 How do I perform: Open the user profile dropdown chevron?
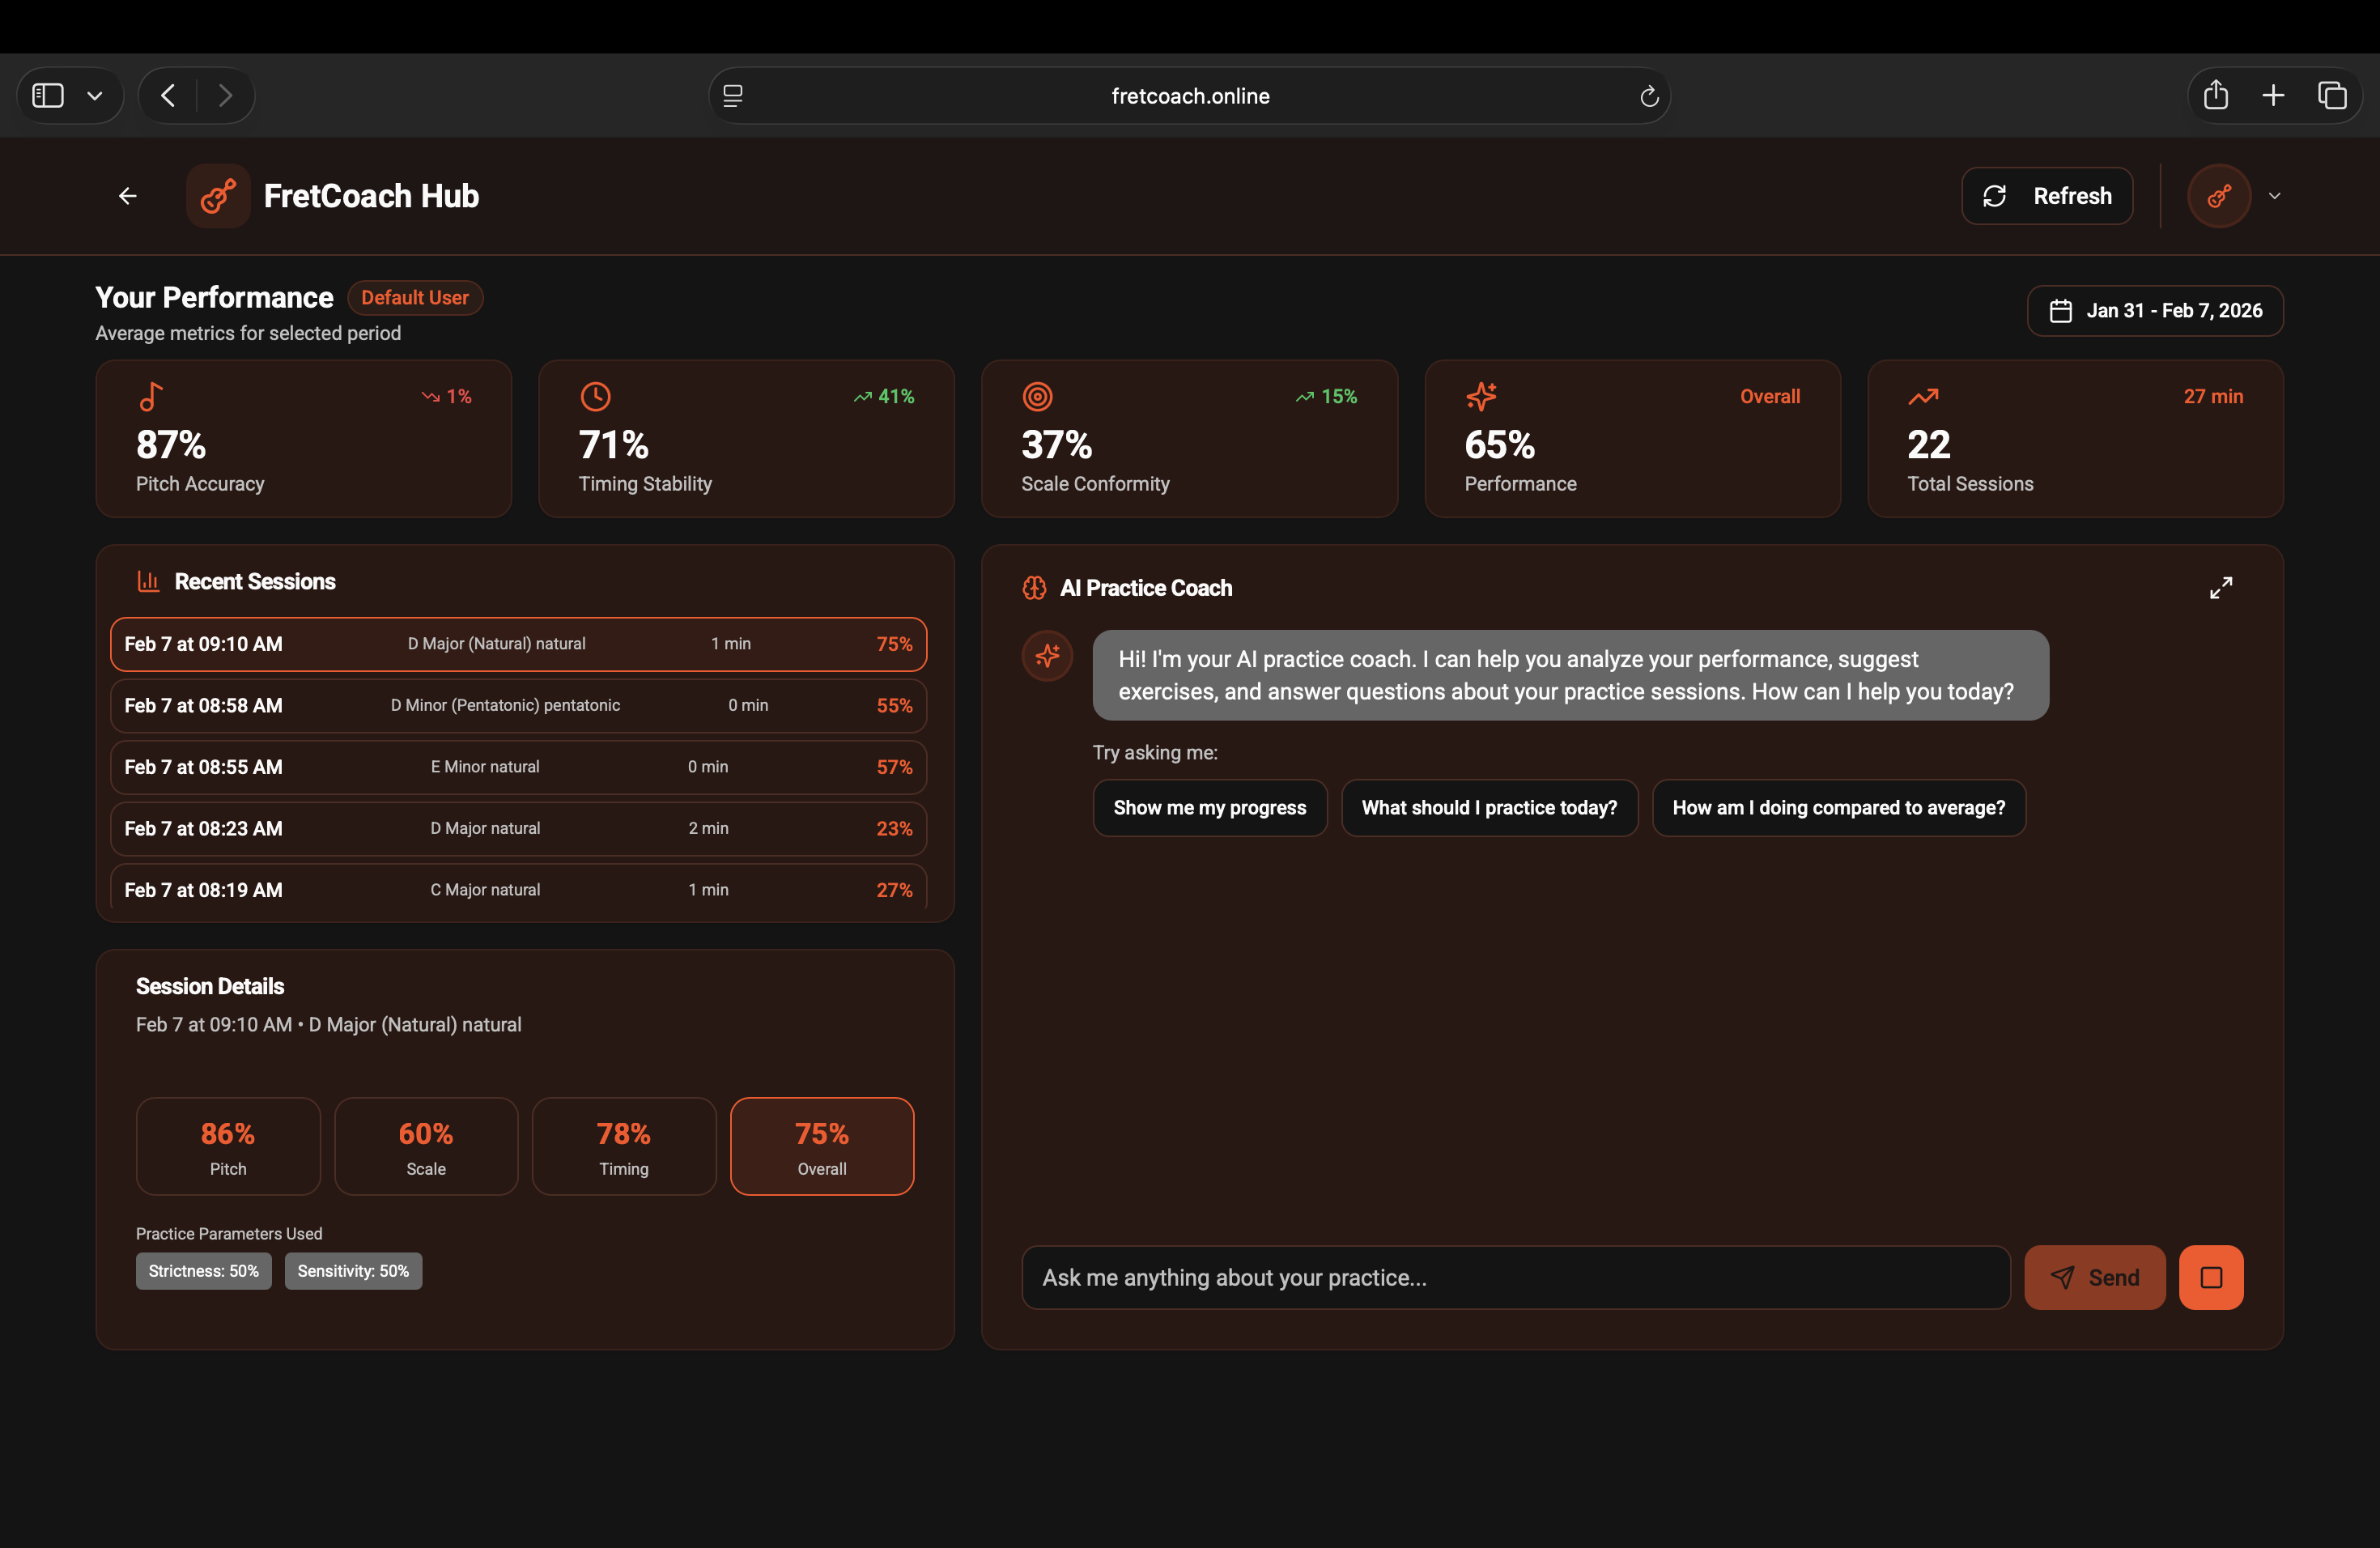pos(2275,196)
